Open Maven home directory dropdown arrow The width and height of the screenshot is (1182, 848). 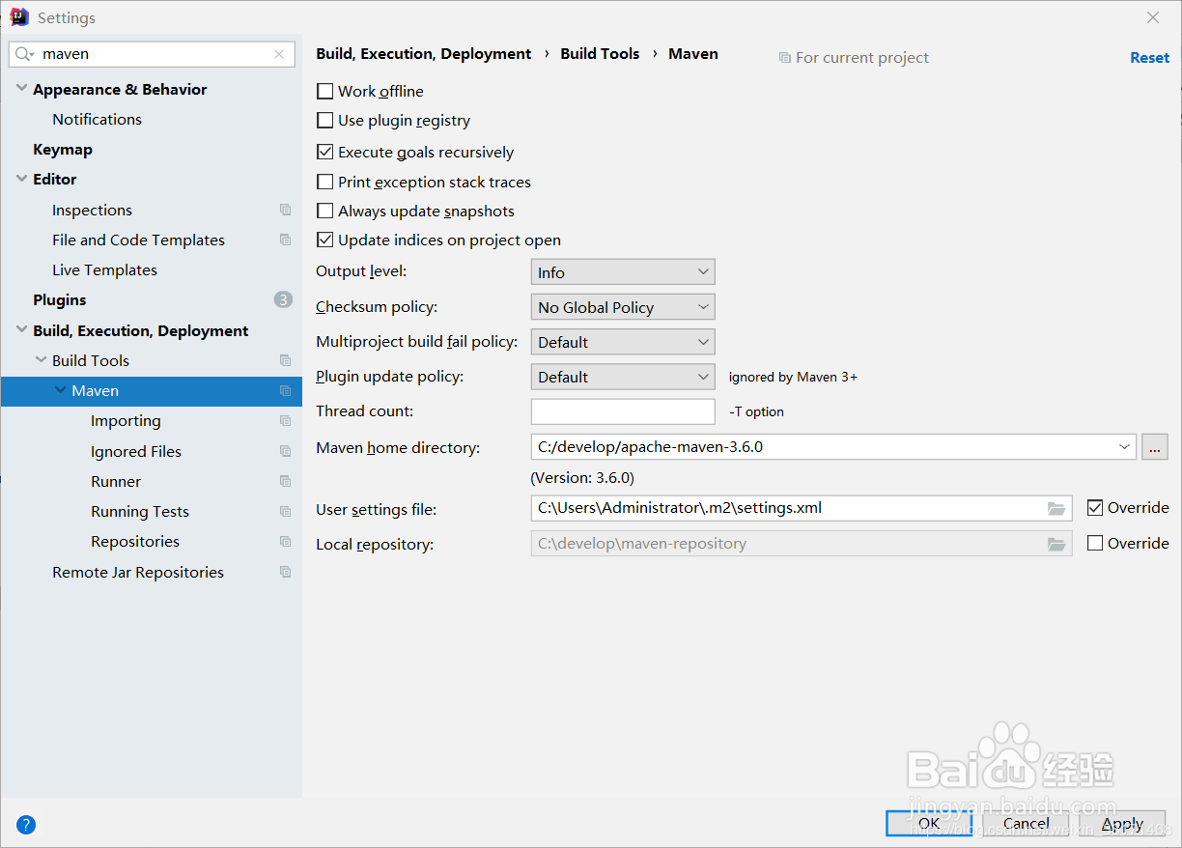coord(1124,446)
